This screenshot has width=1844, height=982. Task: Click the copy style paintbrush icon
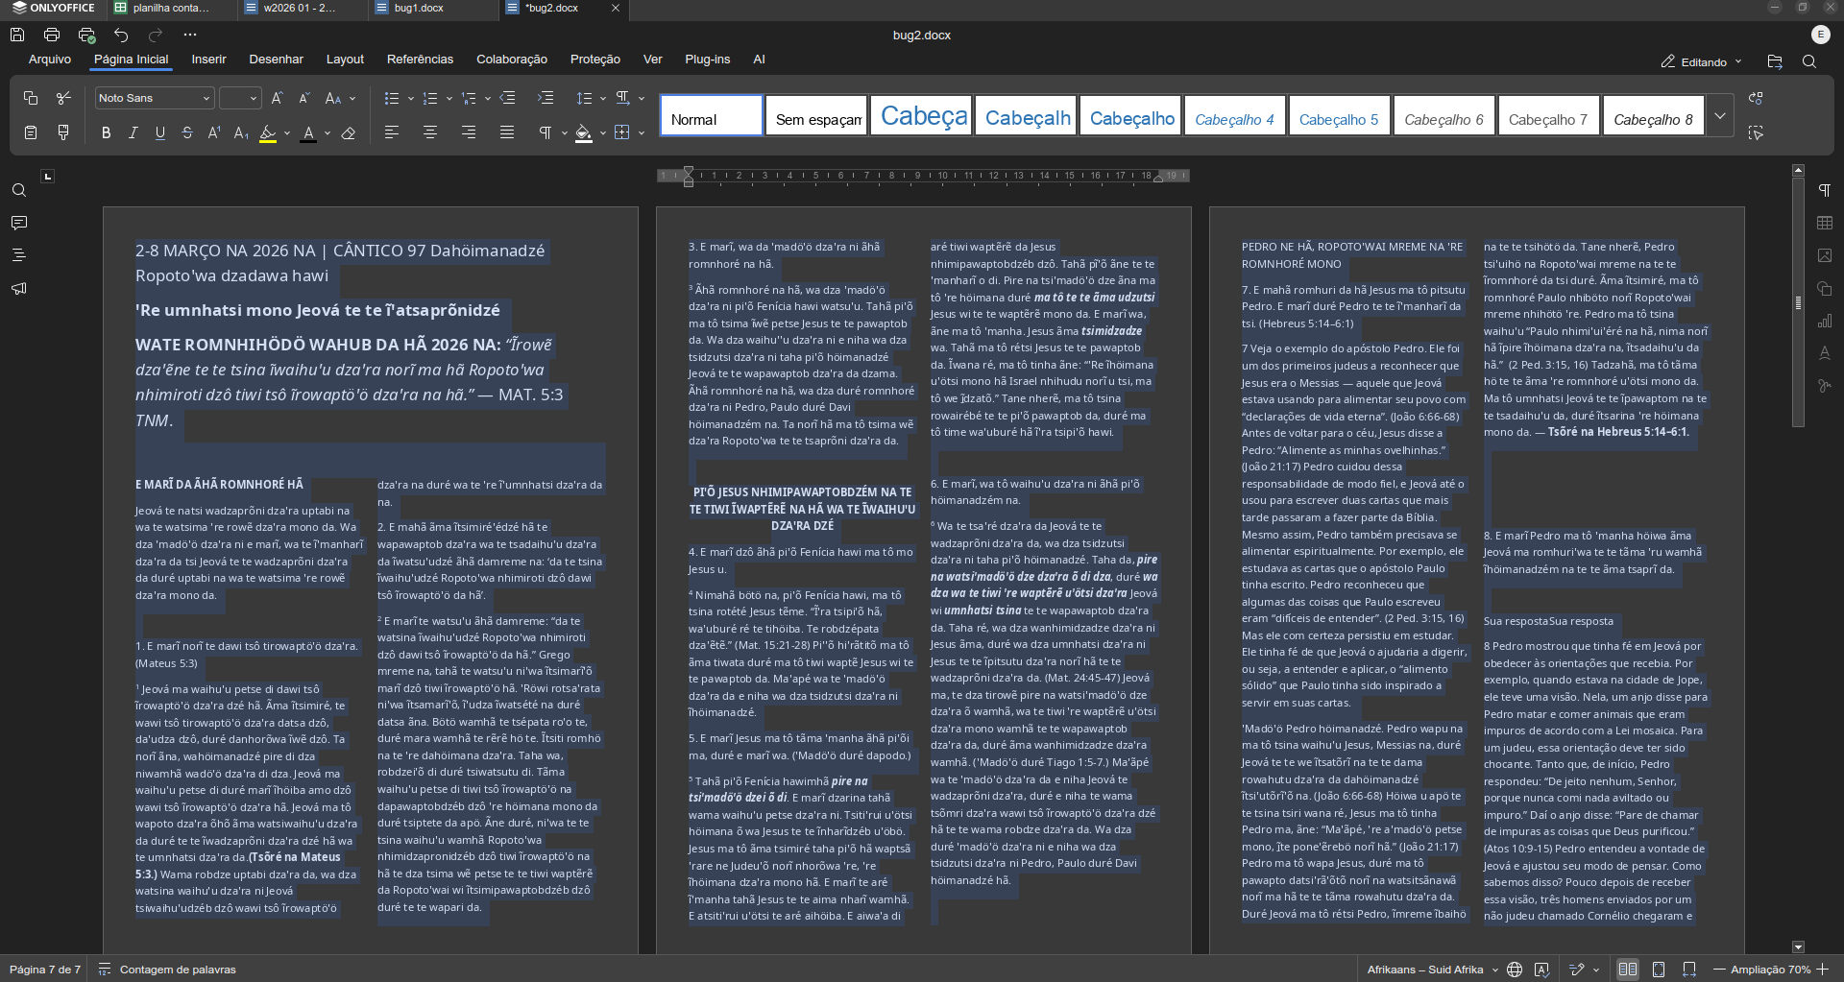pyautogui.click(x=63, y=132)
